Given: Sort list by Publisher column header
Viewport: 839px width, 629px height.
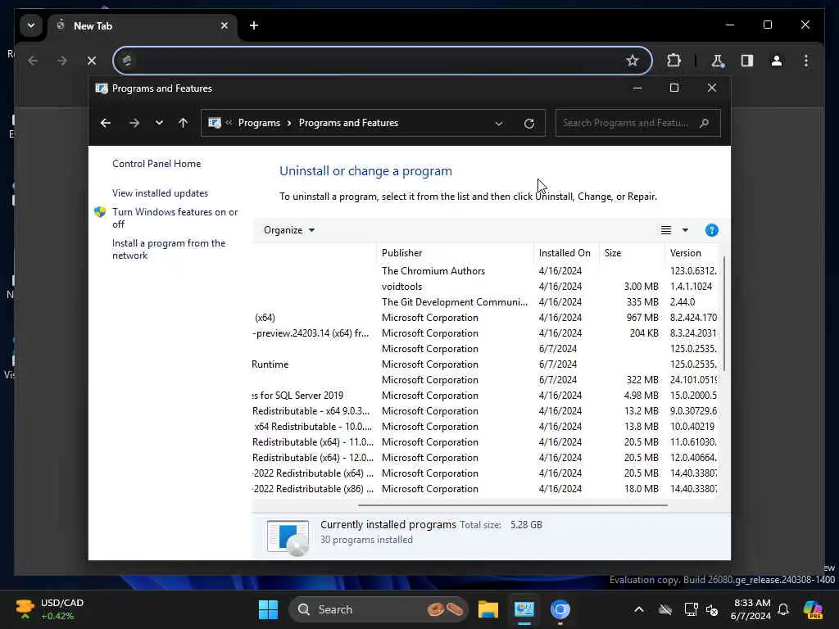Looking at the screenshot, I should 455,253.
